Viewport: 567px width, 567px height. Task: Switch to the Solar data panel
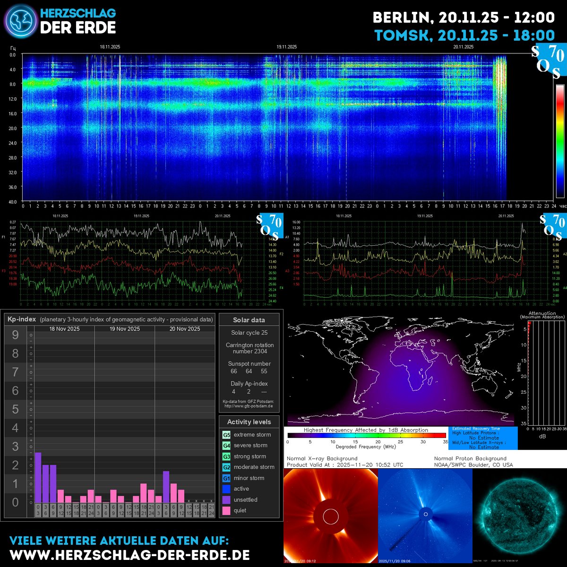point(249,320)
